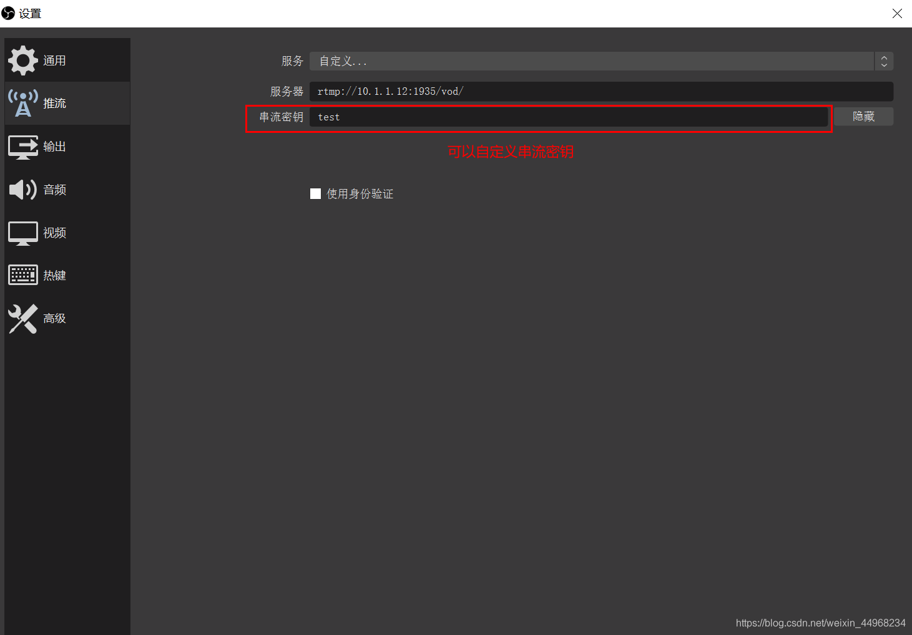This screenshot has height=635, width=912.
Task: Click the 服务器 field with the rtmp URL
Action: coord(601,91)
